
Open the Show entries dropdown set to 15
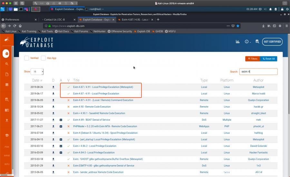click(37, 72)
